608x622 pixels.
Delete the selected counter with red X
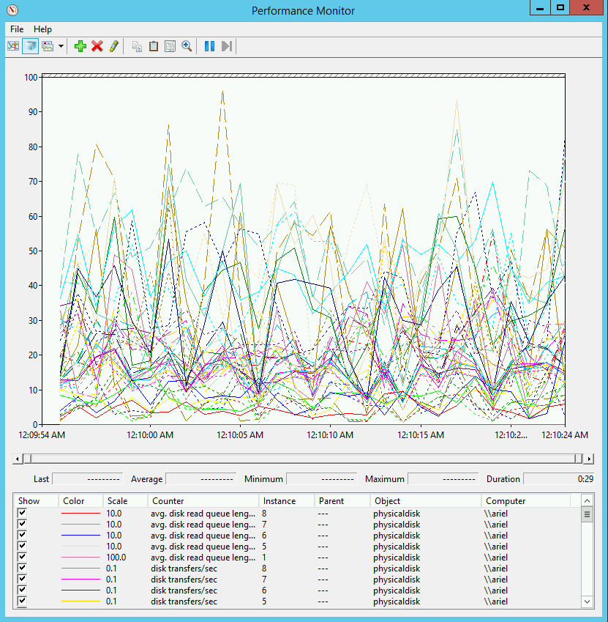(x=97, y=46)
